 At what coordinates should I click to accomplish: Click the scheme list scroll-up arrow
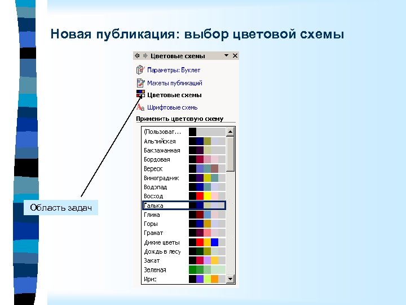(230, 132)
